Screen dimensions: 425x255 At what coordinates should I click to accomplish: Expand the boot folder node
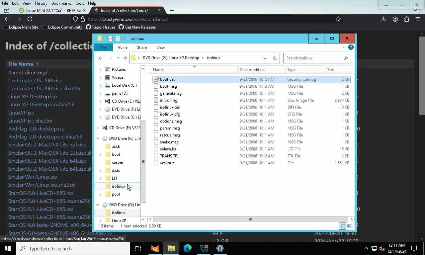click(101, 154)
